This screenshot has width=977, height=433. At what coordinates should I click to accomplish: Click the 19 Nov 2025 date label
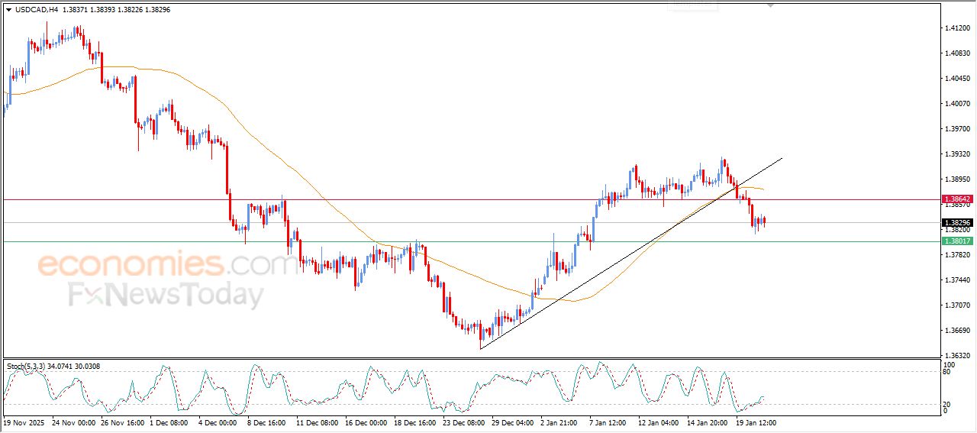(x=25, y=422)
